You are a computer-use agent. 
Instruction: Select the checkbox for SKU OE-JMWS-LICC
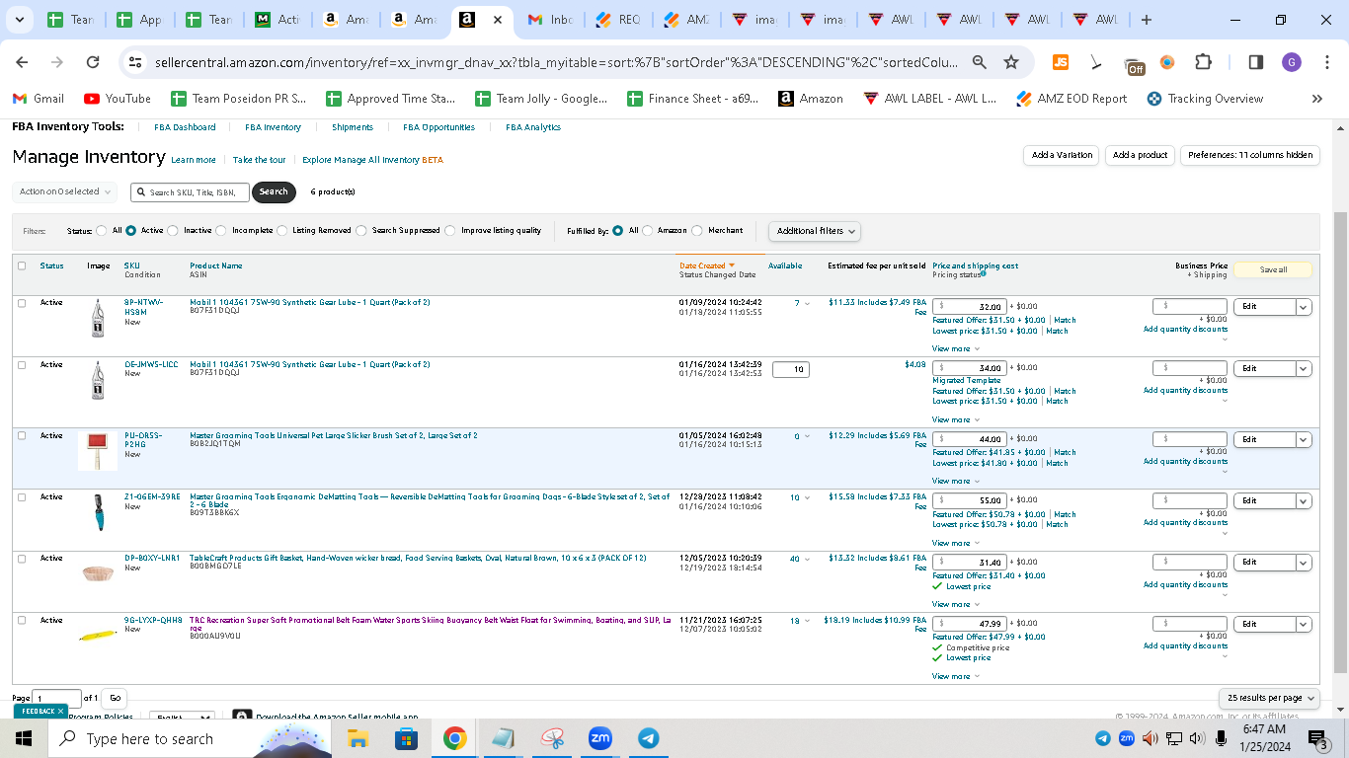tap(22, 364)
